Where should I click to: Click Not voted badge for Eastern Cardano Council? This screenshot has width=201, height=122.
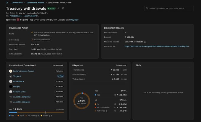[59, 71]
